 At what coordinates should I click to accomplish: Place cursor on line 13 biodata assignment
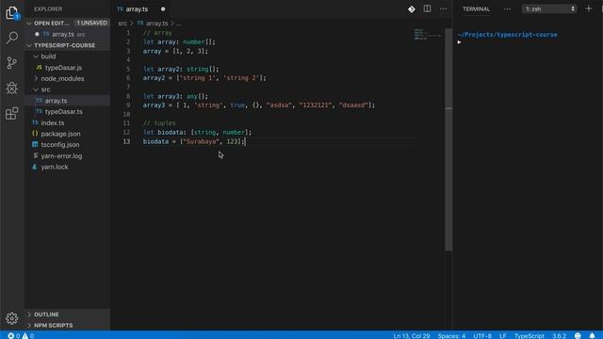tap(193, 141)
